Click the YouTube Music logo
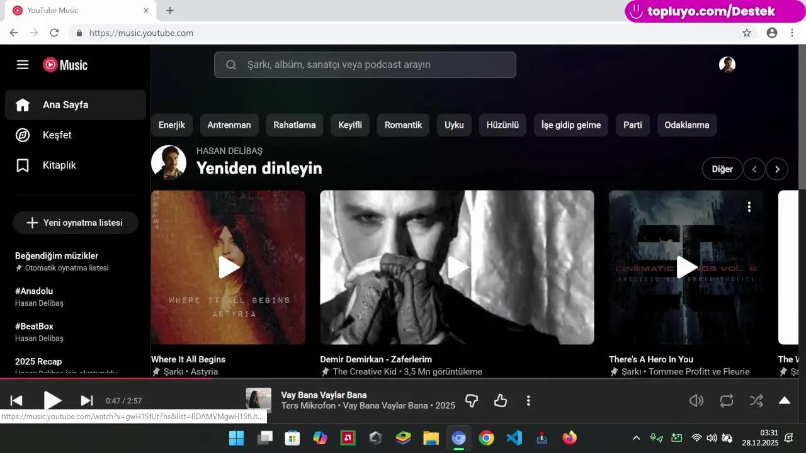 (x=65, y=65)
